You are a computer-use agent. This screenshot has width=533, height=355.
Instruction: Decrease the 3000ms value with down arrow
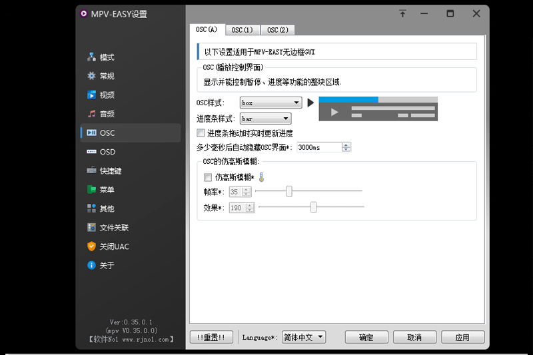tap(346, 149)
